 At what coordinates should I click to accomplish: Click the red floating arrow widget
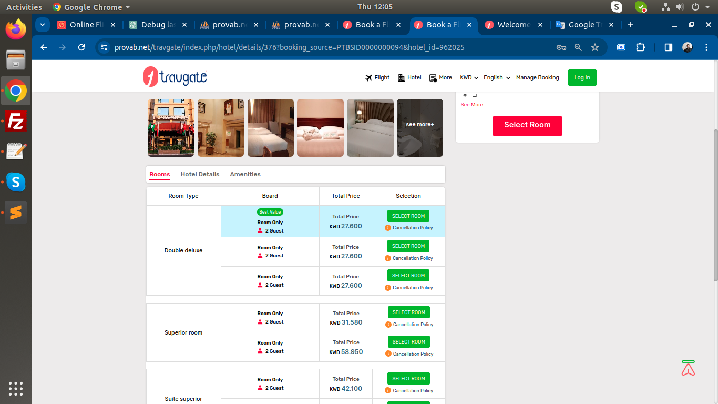pos(688,368)
